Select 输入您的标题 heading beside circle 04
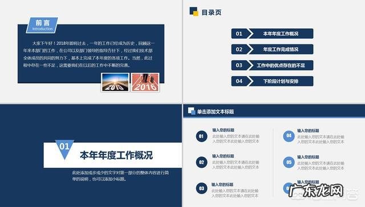Screen dimensions: 365x207 tap(308, 131)
